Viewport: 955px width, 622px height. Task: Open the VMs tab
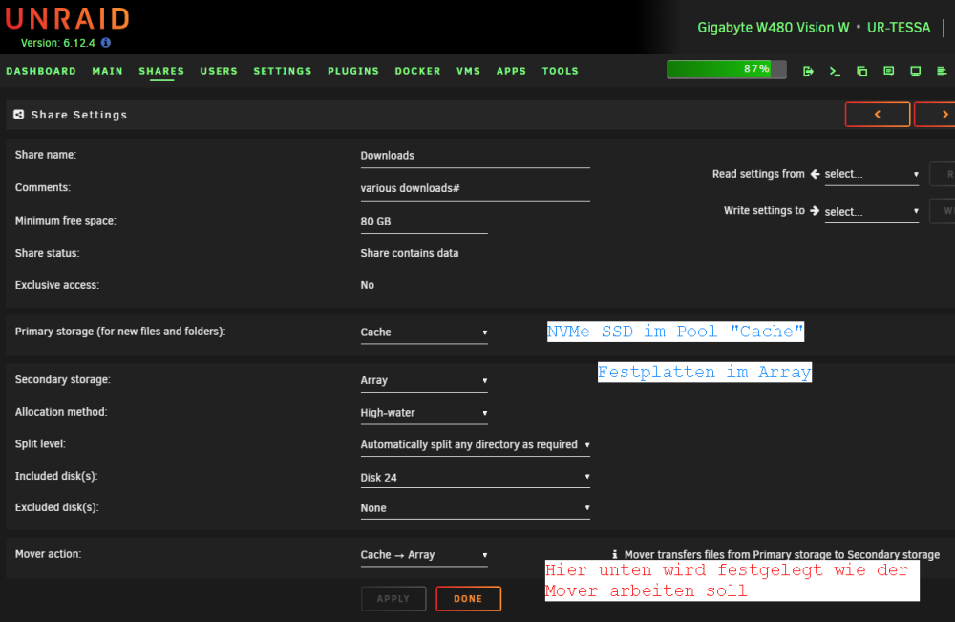[468, 71]
